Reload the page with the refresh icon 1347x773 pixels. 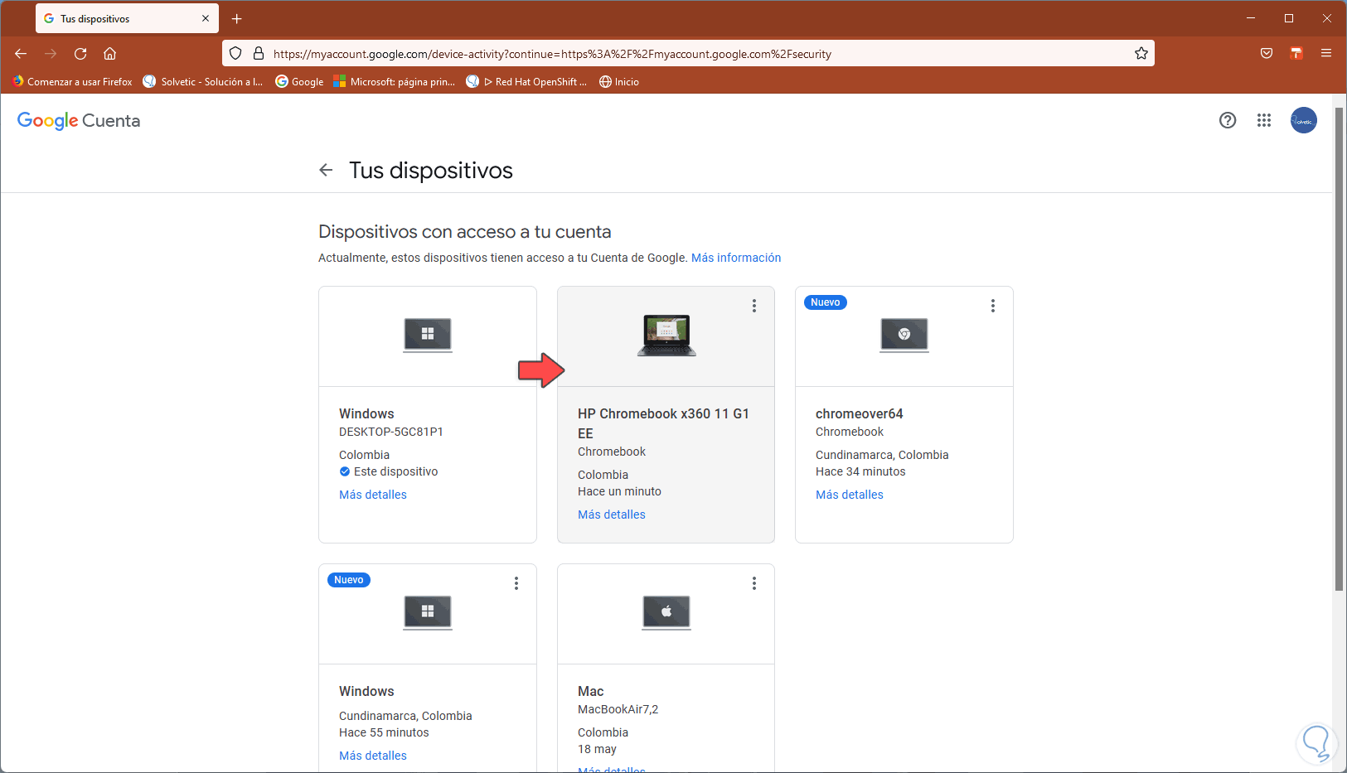80,54
